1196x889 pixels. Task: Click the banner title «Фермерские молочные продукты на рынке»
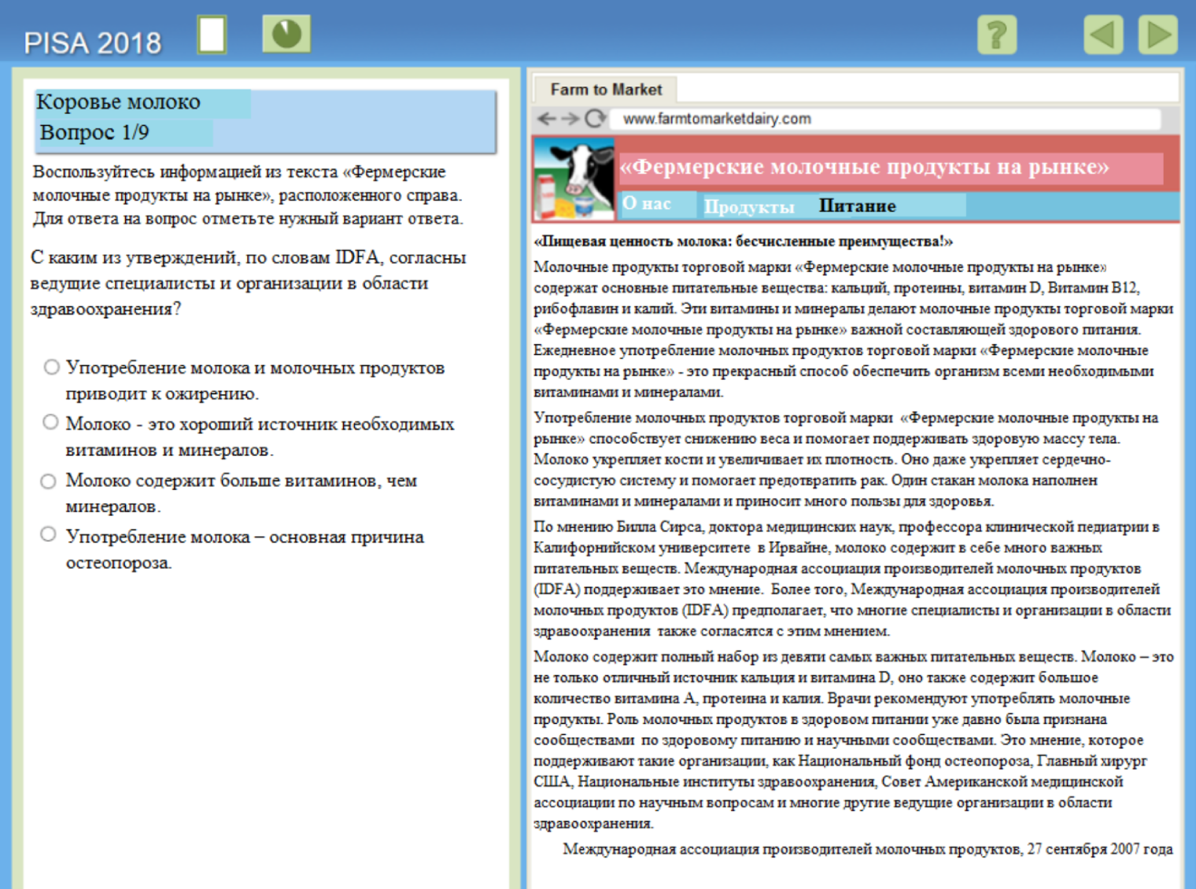[x=864, y=167]
